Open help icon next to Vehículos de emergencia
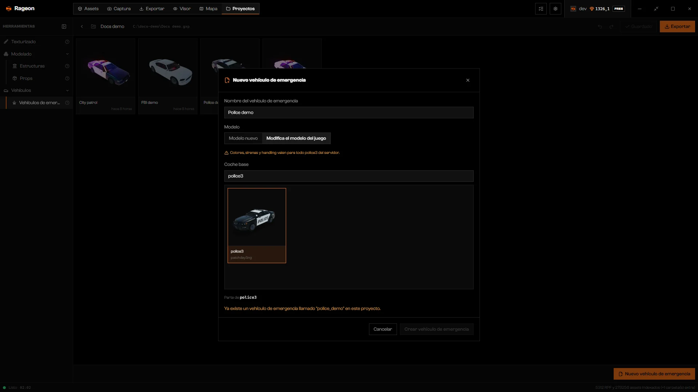This screenshot has width=698, height=392. click(67, 103)
